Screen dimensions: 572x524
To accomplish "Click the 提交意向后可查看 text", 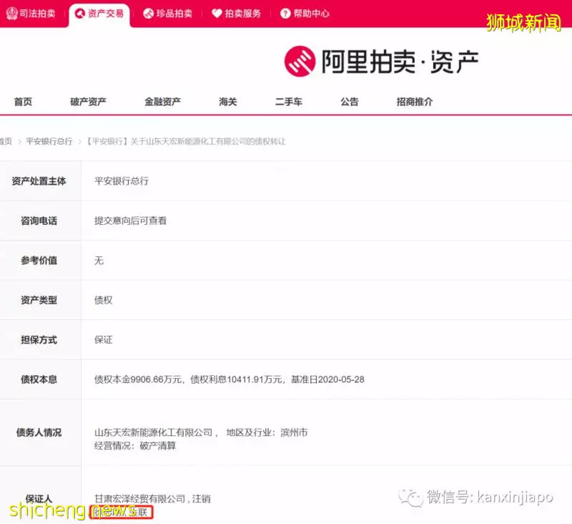I will point(131,220).
